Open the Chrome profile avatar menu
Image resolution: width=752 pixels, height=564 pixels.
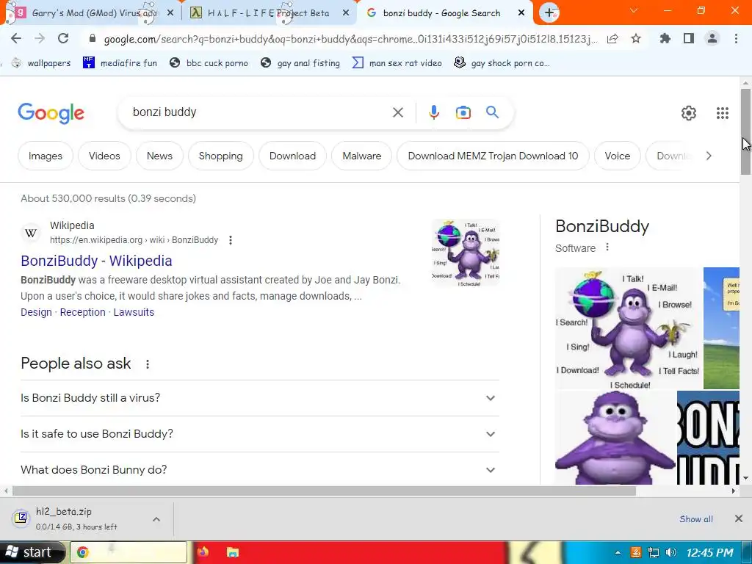point(712,38)
